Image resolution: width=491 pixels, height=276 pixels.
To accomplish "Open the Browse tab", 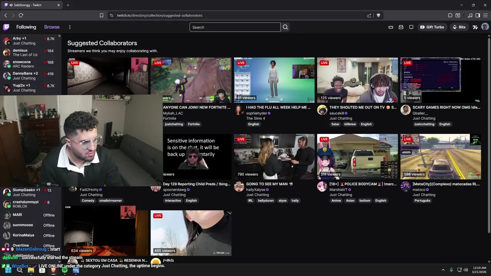I will [x=52, y=27].
